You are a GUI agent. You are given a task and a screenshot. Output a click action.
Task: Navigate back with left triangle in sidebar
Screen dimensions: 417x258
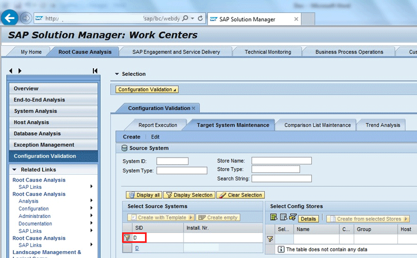coord(11,70)
